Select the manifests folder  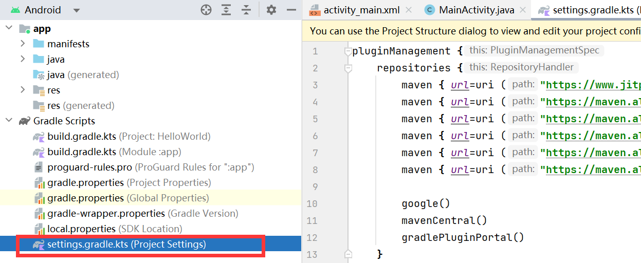click(x=68, y=44)
